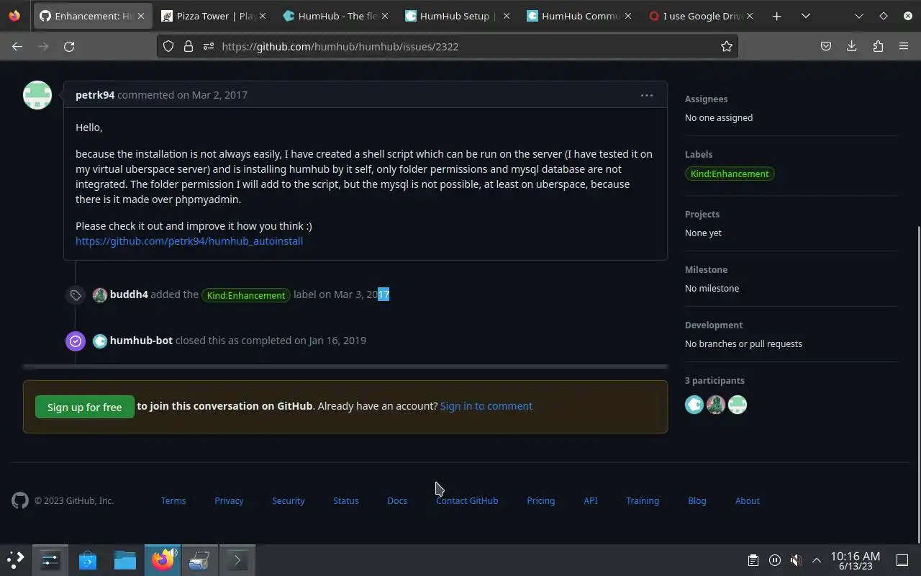921x576 pixels.
Task: Open the humhub_autoinstall repository link
Action: pos(189,241)
